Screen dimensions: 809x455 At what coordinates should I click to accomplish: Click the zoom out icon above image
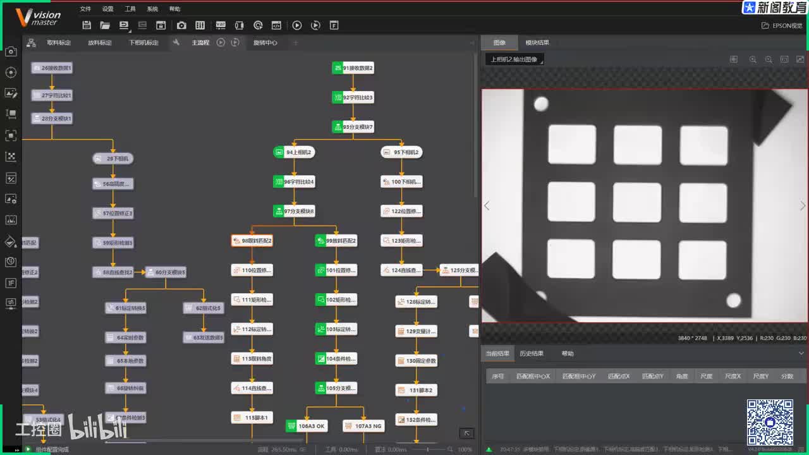[769, 59]
